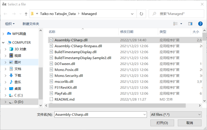Open view options dropdown arrow
Screen dimensions: 207x130
tap(181, 24)
